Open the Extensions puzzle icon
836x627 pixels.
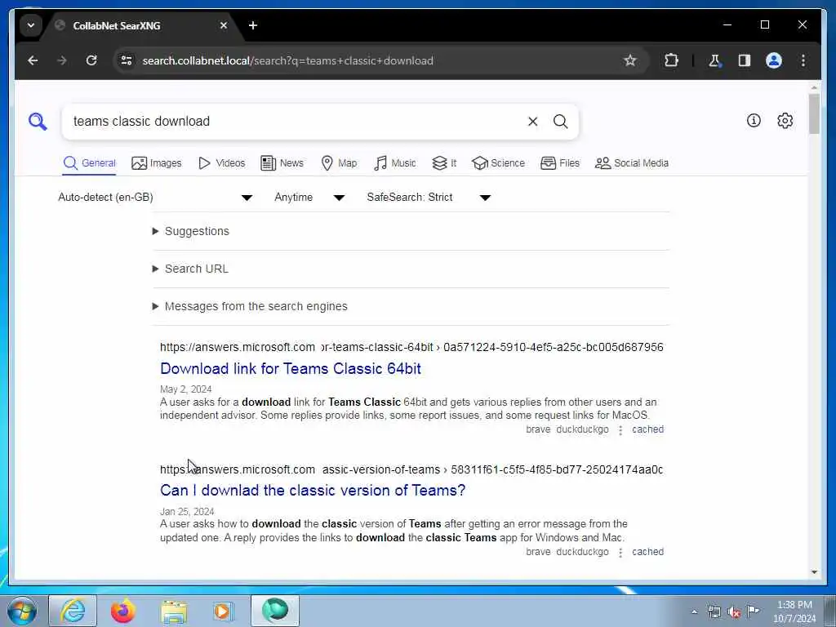[x=671, y=60]
